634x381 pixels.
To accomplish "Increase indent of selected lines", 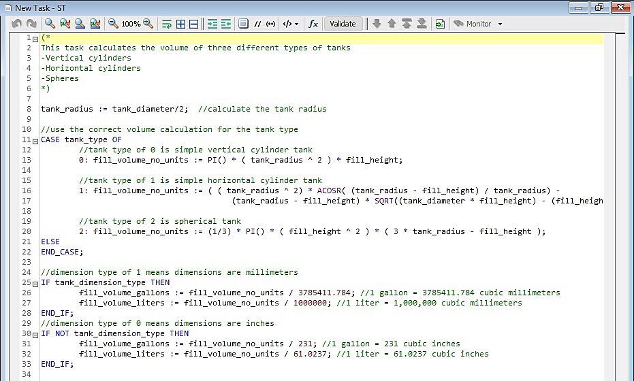I will (x=212, y=24).
